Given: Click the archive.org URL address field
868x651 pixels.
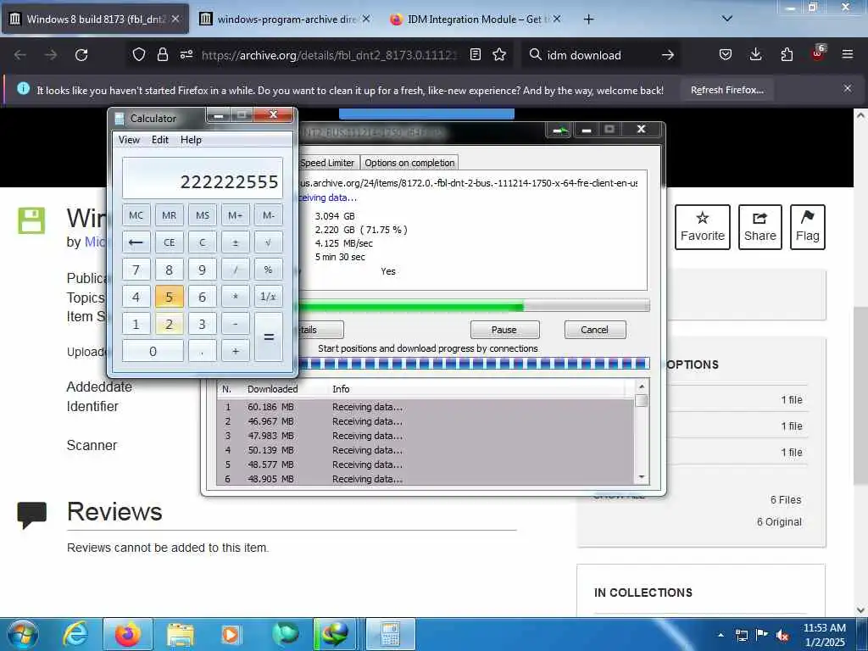Looking at the screenshot, I should (329, 55).
